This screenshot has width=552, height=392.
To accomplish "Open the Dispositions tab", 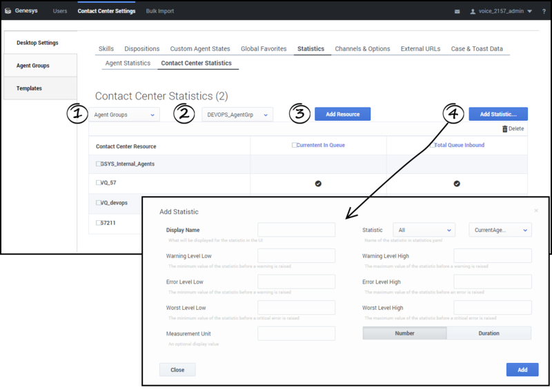I will click(x=142, y=49).
